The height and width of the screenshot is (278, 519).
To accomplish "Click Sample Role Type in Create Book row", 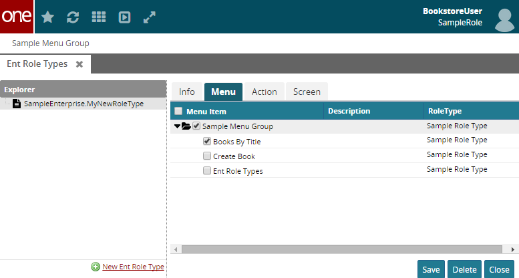I will 457,155.
